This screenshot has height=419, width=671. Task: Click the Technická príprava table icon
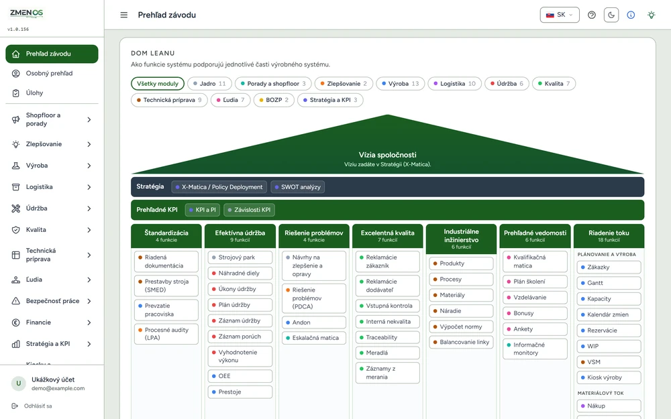coord(16,255)
